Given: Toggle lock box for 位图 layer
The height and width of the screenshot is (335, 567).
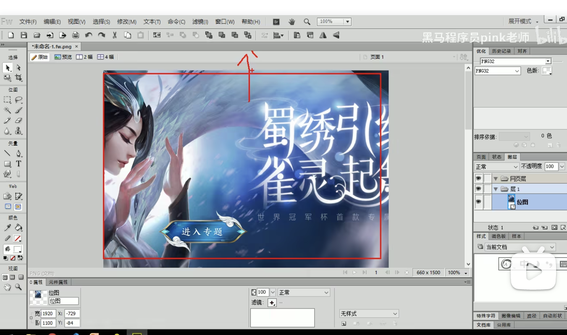Looking at the screenshot, I should click(488, 202).
